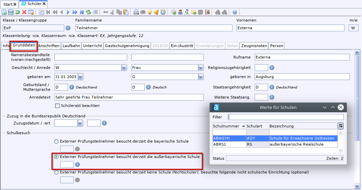Check the Schülerakt beachten checkbox
Screen dimensions: 362x190
pos(57,106)
